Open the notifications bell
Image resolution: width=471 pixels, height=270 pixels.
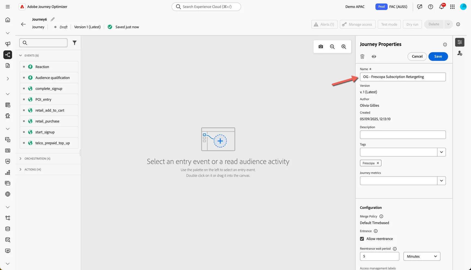tap(442, 7)
